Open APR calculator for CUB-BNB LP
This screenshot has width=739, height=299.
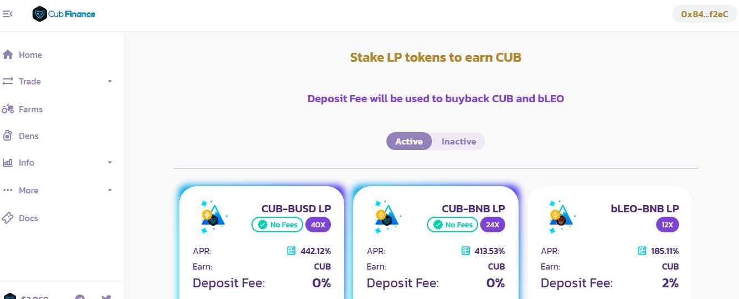click(x=465, y=251)
